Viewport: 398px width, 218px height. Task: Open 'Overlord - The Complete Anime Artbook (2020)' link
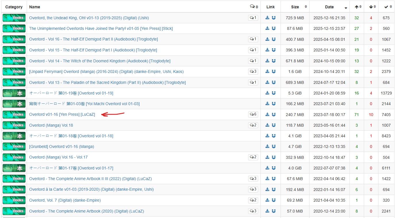87,211
